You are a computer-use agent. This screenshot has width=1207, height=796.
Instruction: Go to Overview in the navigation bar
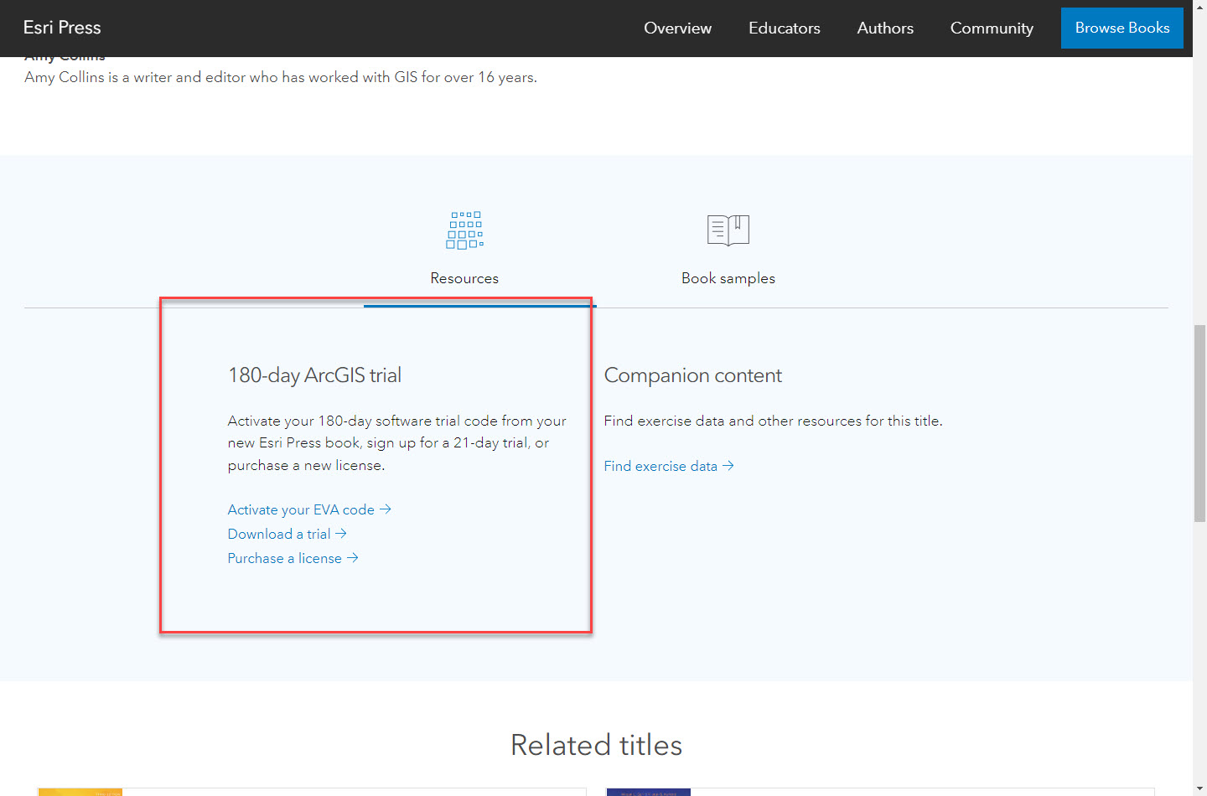tap(677, 28)
